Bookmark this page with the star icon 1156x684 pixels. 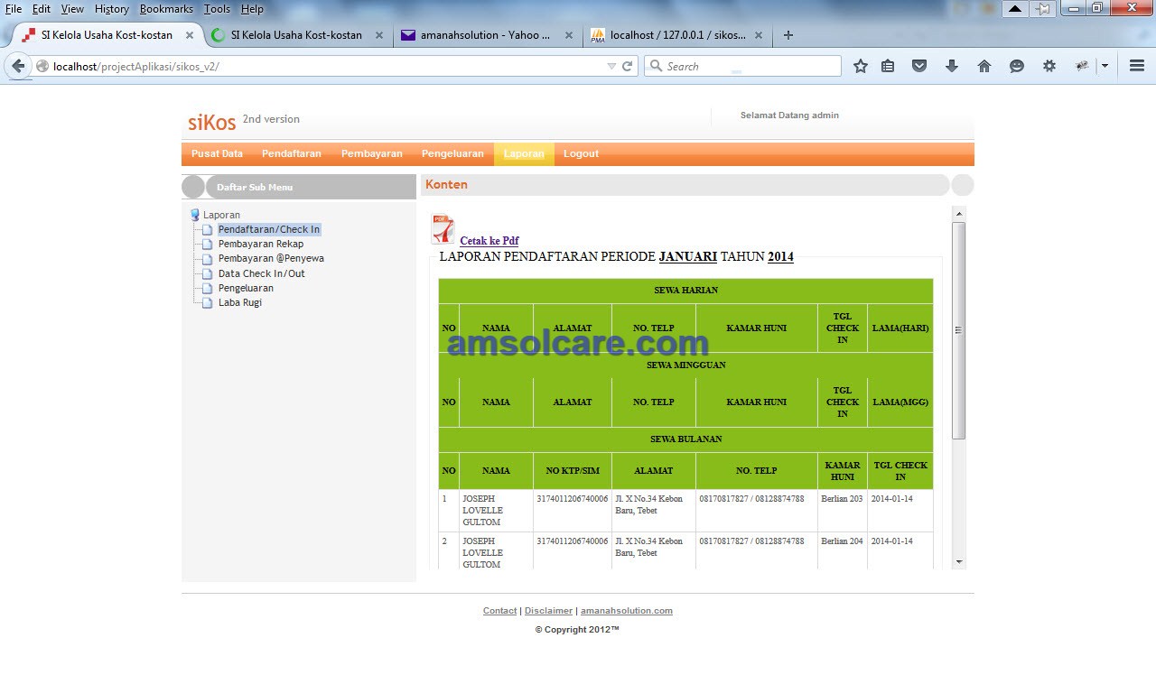point(861,66)
